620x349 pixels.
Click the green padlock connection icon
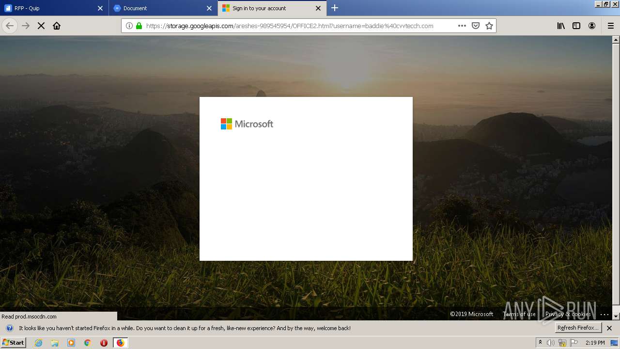coord(139,26)
